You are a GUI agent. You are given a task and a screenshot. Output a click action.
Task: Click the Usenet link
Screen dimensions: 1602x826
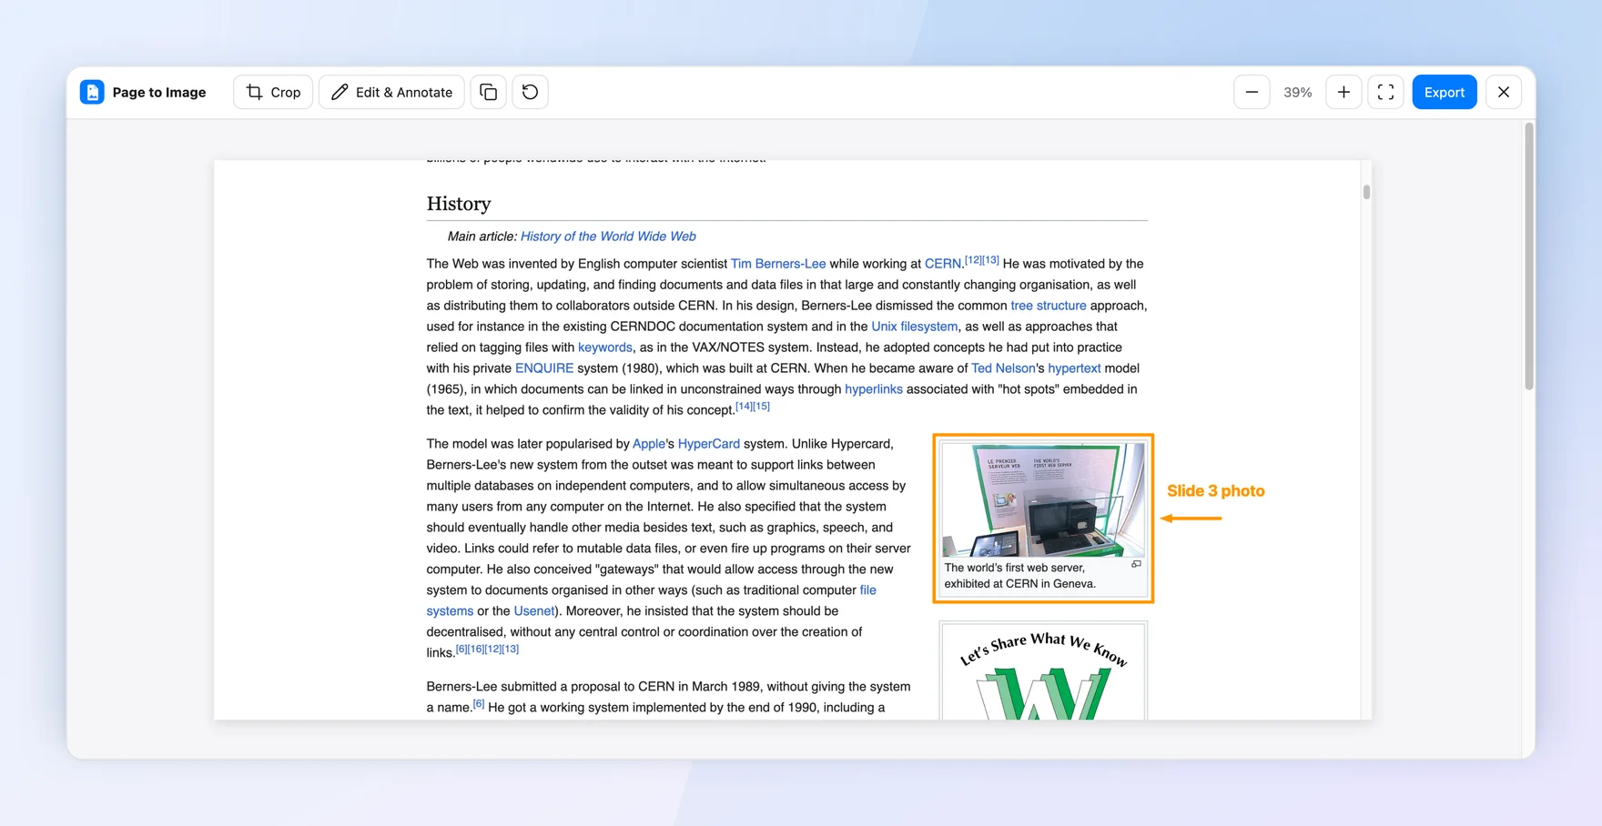[534, 611]
